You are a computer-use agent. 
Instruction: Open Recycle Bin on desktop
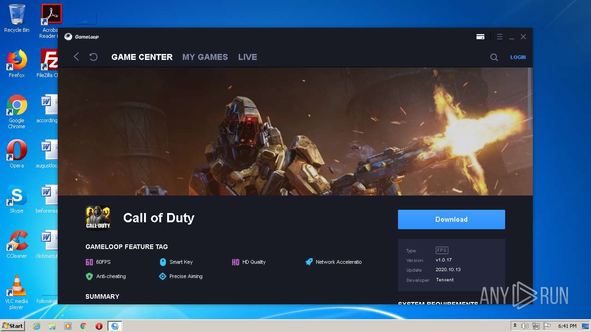pos(17,19)
